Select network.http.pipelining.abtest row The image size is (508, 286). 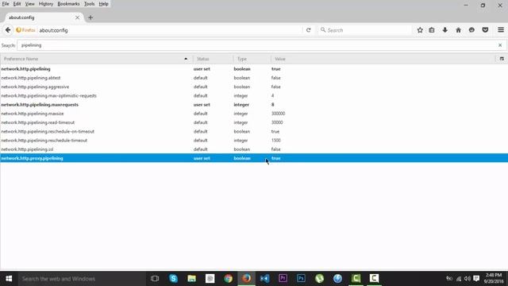(x=254, y=78)
